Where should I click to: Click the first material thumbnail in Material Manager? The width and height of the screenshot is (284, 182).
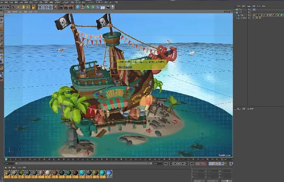coord(7,173)
